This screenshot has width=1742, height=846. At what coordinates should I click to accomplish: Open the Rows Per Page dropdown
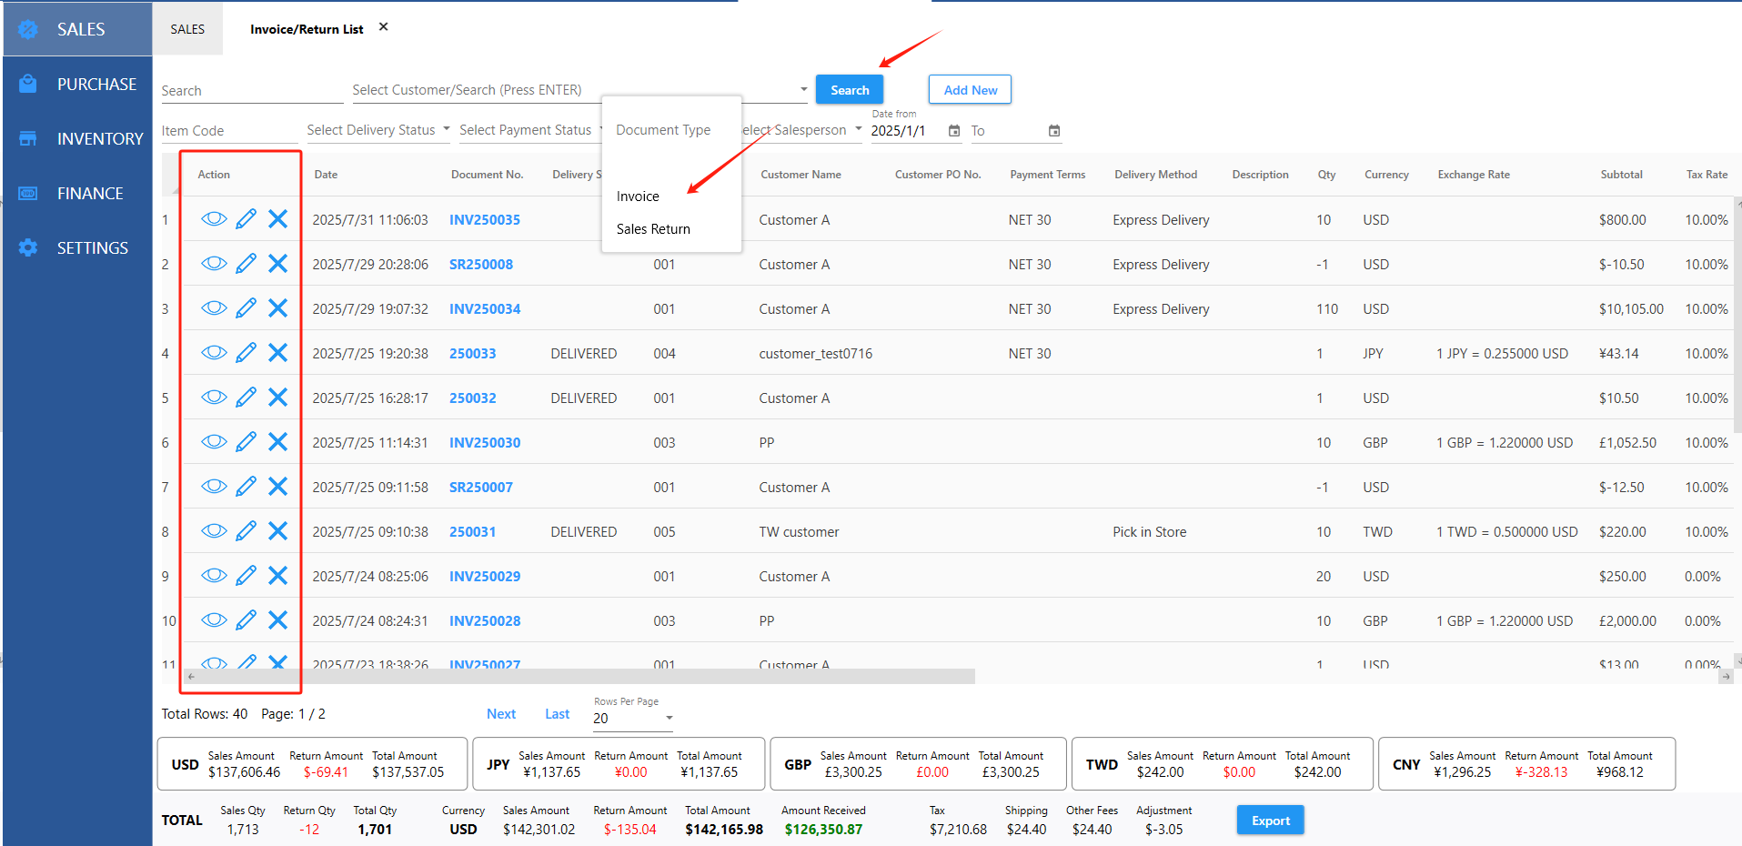(633, 719)
